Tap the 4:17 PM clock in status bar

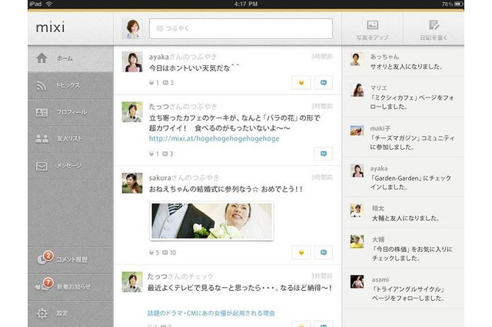[246, 4]
